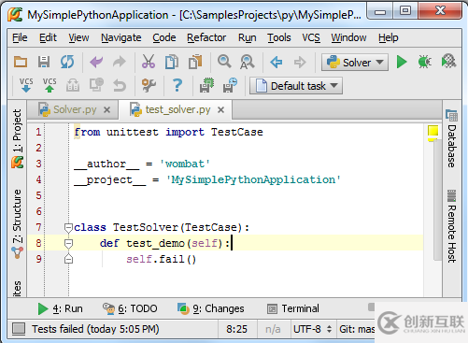The height and width of the screenshot is (343, 468).
Task: Open the Edit menu
Action: pos(48,37)
